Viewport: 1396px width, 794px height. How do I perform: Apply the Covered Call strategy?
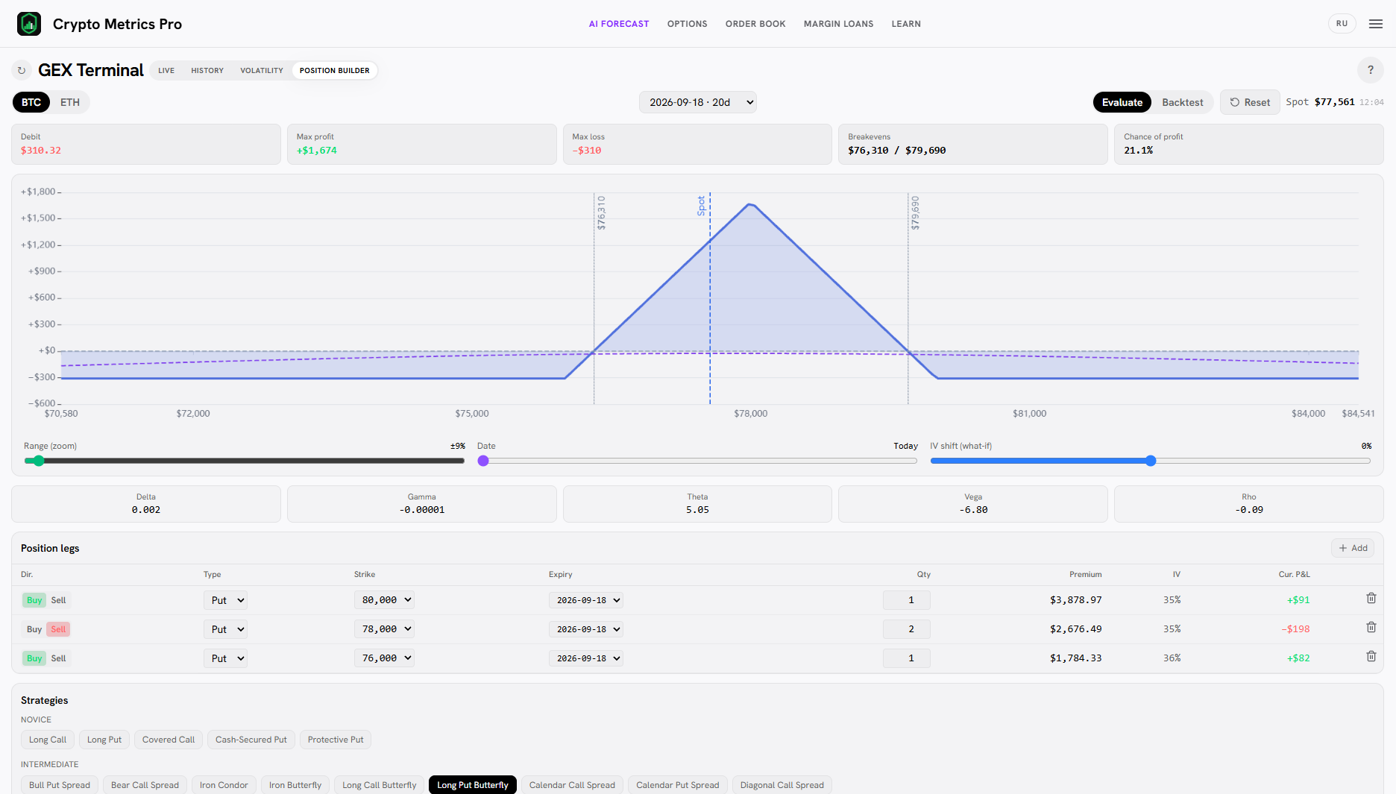(x=169, y=740)
